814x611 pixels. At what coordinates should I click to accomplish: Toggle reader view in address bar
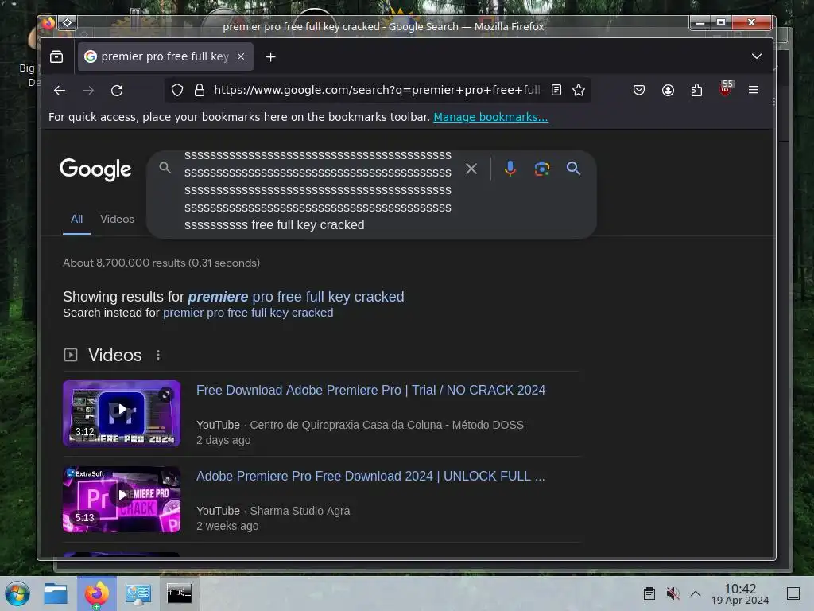coord(556,91)
